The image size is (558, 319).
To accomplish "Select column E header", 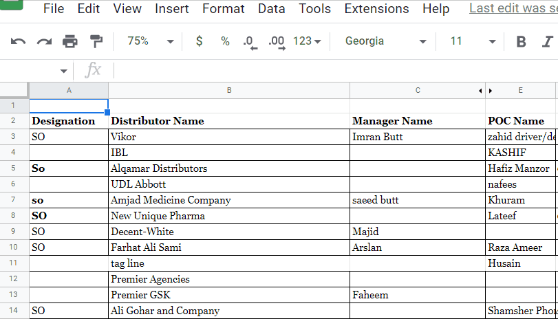I will click(520, 90).
